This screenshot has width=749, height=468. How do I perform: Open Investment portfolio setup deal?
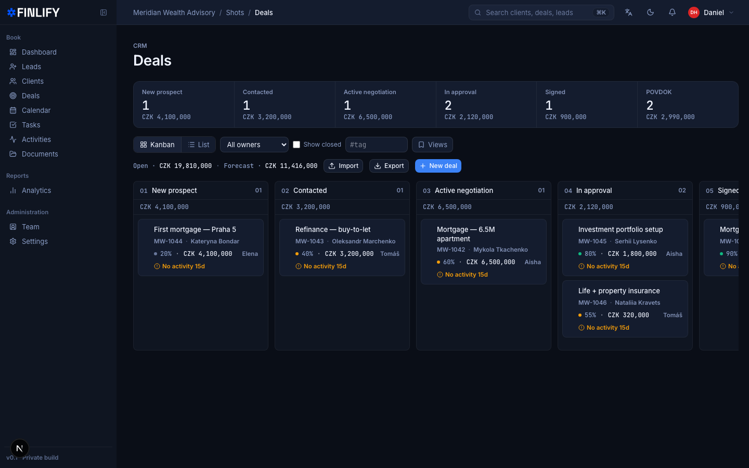point(625,248)
